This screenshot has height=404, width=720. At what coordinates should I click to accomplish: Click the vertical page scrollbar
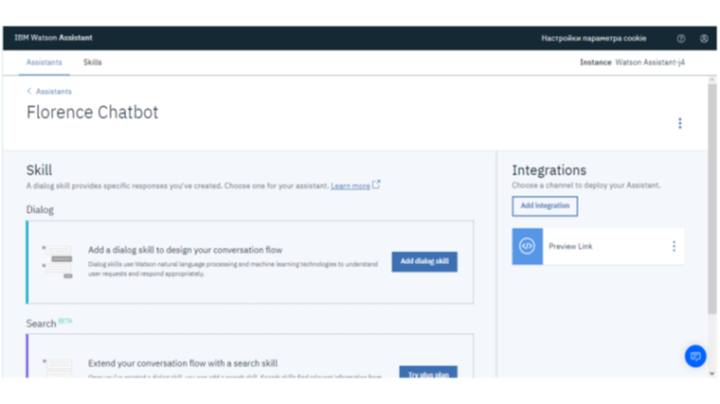pos(711,189)
